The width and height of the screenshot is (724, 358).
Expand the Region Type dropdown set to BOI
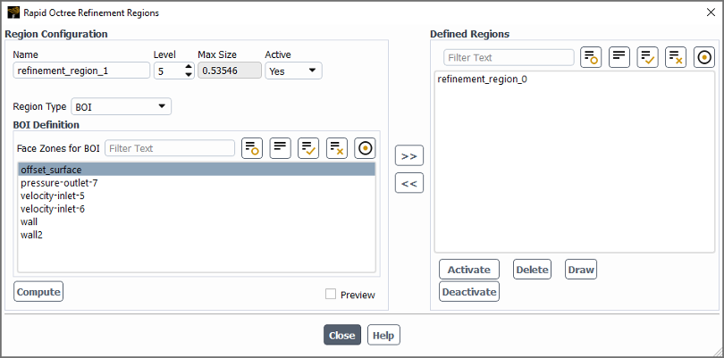(x=121, y=107)
